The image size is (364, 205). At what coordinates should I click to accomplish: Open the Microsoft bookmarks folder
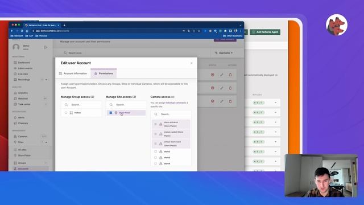click(x=18, y=36)
